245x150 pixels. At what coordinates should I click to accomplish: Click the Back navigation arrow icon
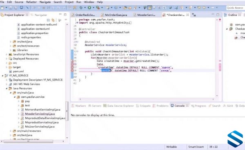click(x=204, y=8)
